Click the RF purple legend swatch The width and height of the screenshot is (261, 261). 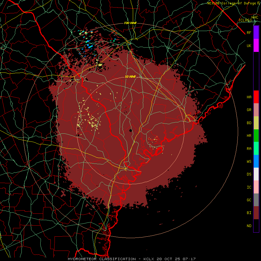(x=256, y=32)
